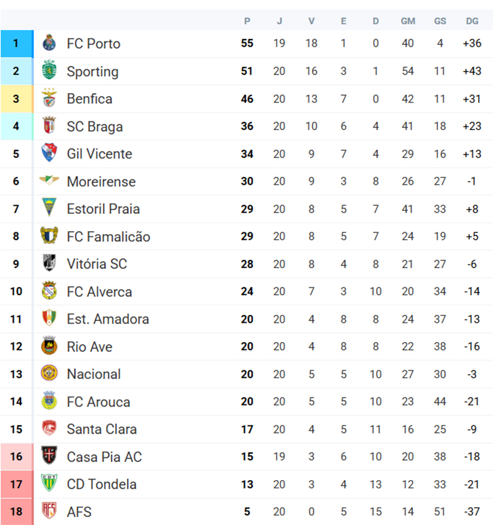The height and width of the screenshot is (525, 493).
Task: Click the AFS club crest
Action: (x=49, y=511)
